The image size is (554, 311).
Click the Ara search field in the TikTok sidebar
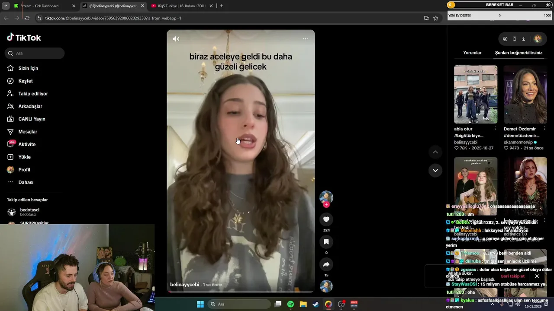35,53
